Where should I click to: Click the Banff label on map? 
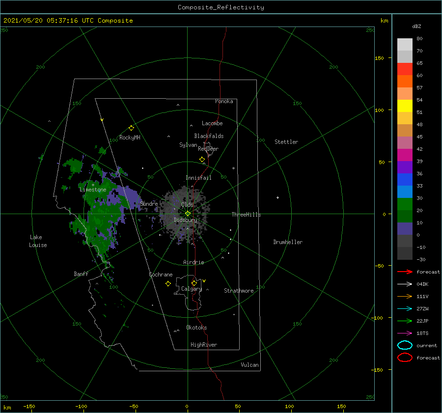tap(81, 274)
